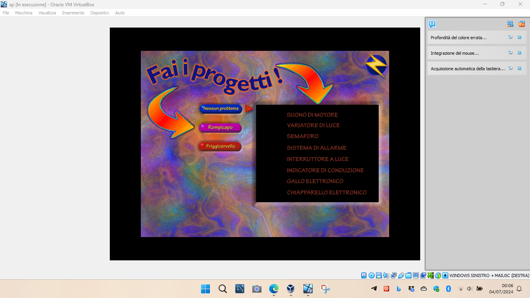Image resolution: width=530 pixels, height=298 pixels.
Task: Open the Dispositivi menu
Action: tap(99, 13)
